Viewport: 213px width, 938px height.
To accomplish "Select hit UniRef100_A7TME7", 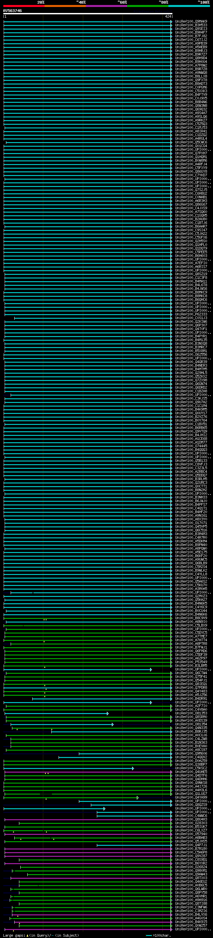I will click(x=191, y=636).
